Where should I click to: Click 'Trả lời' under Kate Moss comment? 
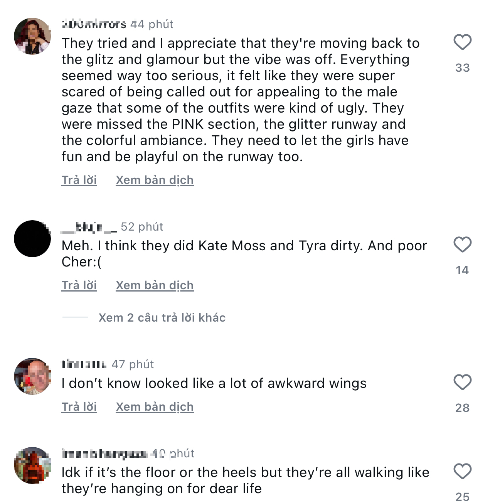79,285
